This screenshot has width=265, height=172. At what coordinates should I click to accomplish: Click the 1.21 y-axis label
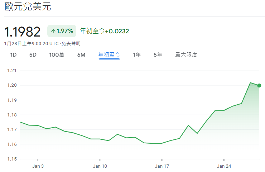coord(12,71)
